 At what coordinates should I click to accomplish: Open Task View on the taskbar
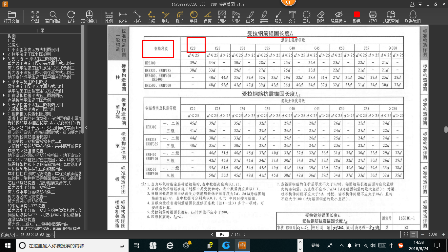click(x=136, y=245)
